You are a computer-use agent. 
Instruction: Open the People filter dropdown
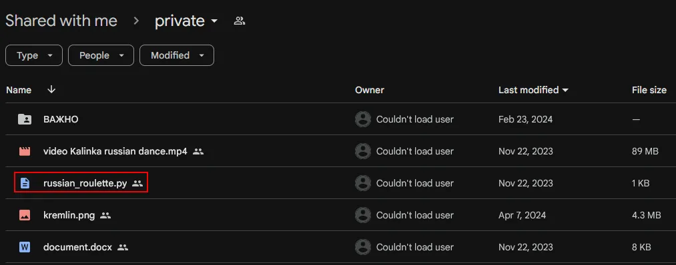pos(101,55)
